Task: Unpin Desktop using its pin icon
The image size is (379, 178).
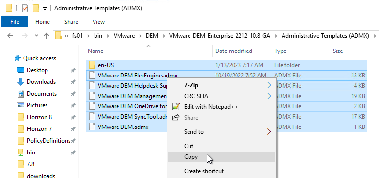Action: pyautogui.click(x=73, y=70)
